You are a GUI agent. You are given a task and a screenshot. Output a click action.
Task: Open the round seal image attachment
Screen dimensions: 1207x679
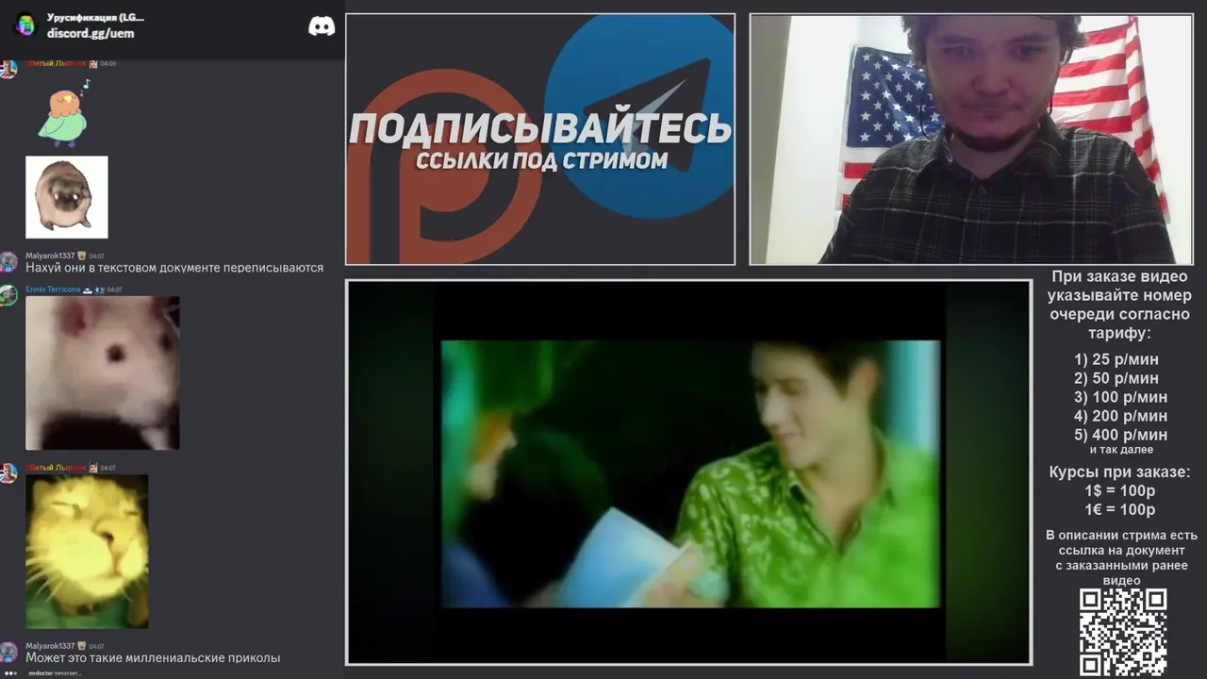67,197
